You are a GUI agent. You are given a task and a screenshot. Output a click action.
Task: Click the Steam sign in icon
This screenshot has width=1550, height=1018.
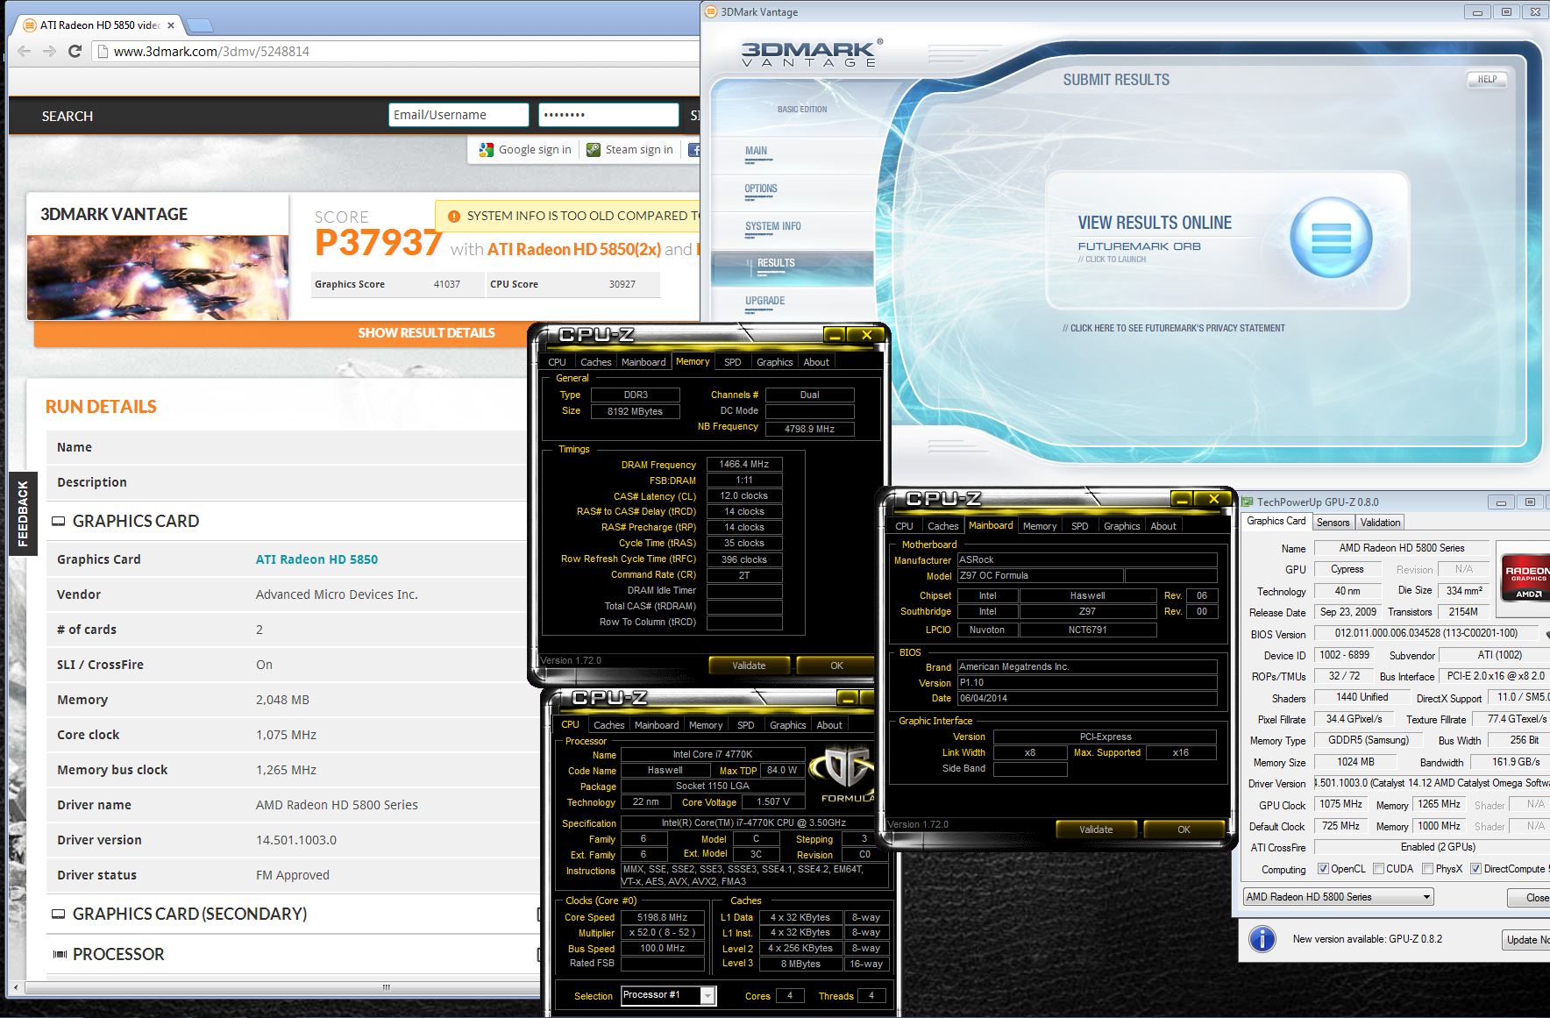coord(594,150)
